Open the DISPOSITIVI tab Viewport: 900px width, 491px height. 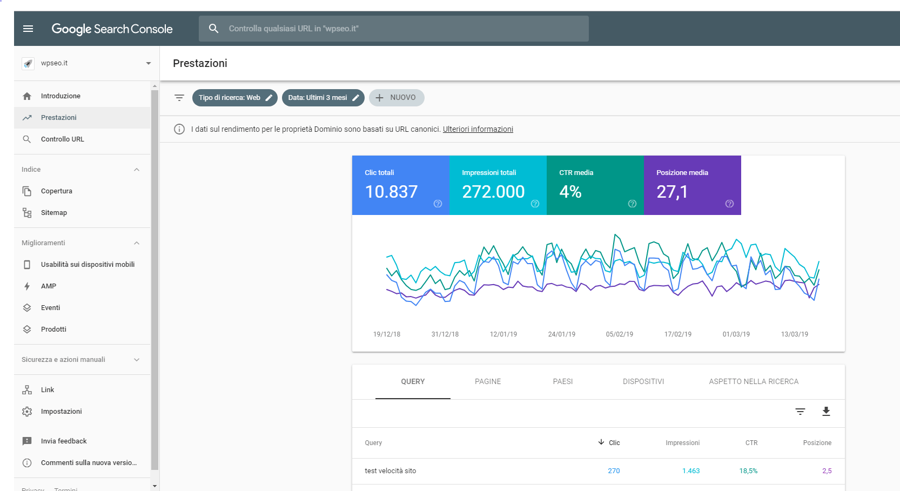643,381
